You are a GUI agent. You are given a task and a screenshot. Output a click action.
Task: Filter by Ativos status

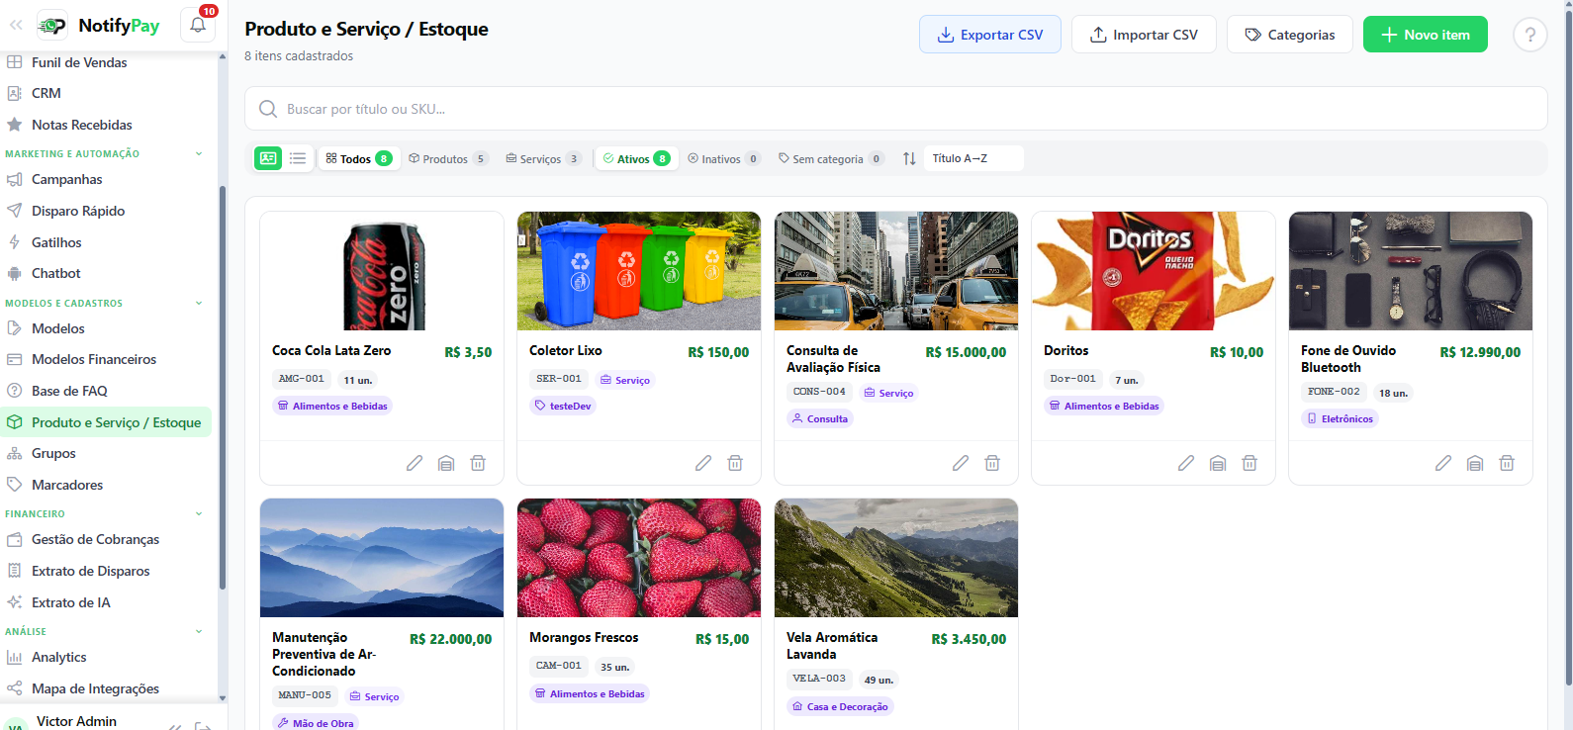[636, 158]
